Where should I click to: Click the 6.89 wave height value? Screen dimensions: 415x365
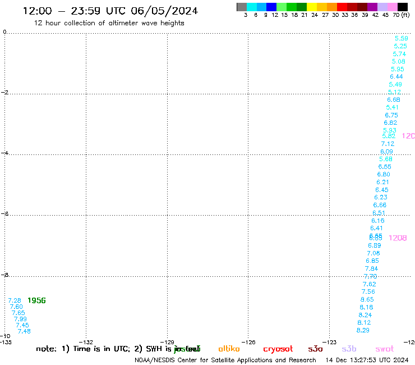375,246
